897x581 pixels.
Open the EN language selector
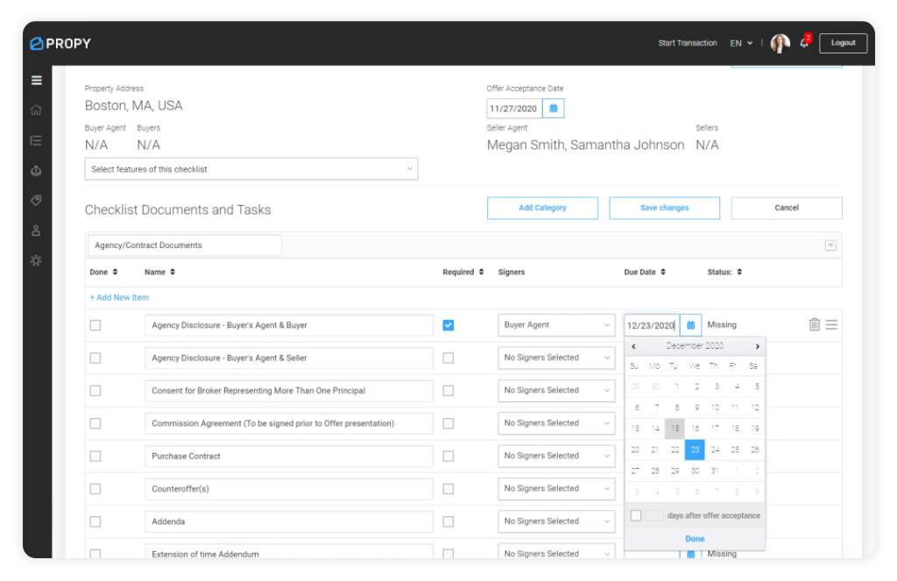[x=741, y=43]
